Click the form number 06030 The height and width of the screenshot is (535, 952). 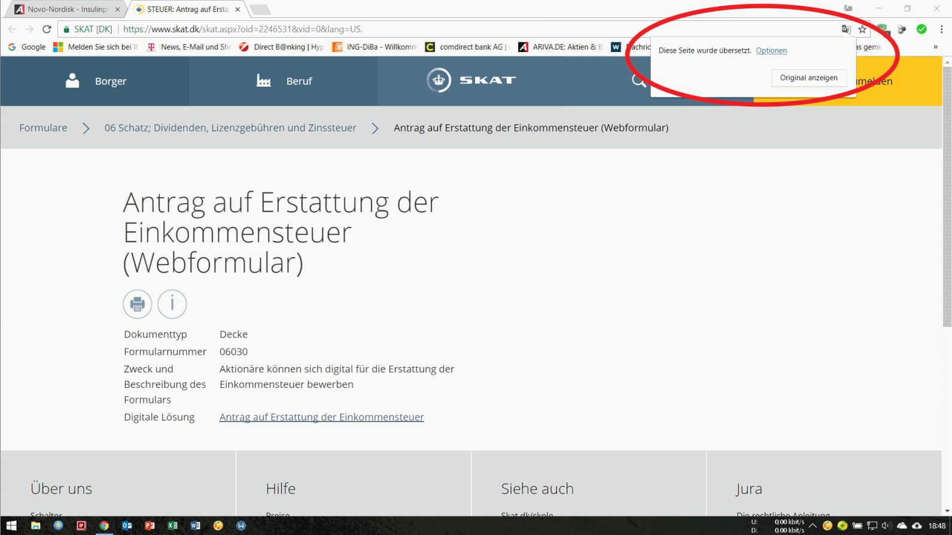click(x=233, y=351)
